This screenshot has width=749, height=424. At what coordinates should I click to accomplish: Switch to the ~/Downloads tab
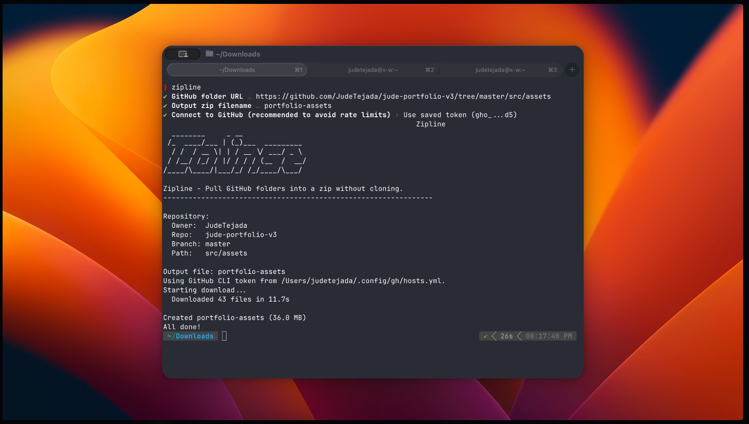coord(237,70)
